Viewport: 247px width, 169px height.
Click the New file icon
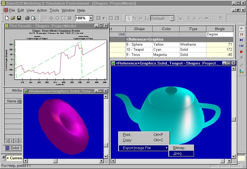[7, 18]
